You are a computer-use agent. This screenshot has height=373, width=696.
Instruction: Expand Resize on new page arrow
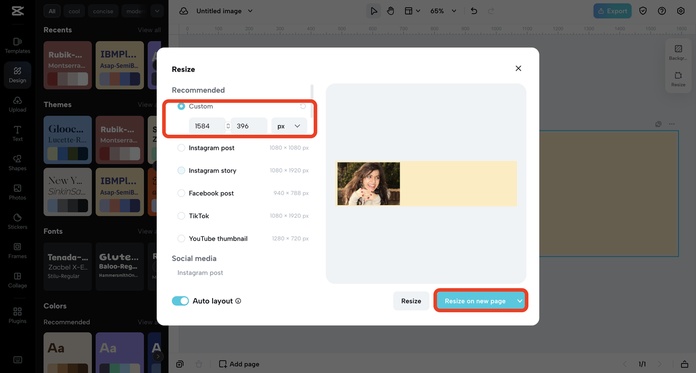pos(520,301)
